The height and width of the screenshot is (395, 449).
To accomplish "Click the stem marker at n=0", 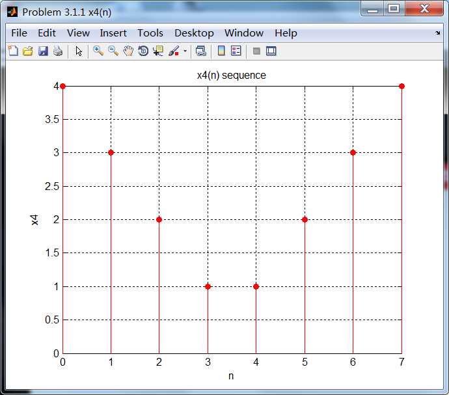I will 63,86.
